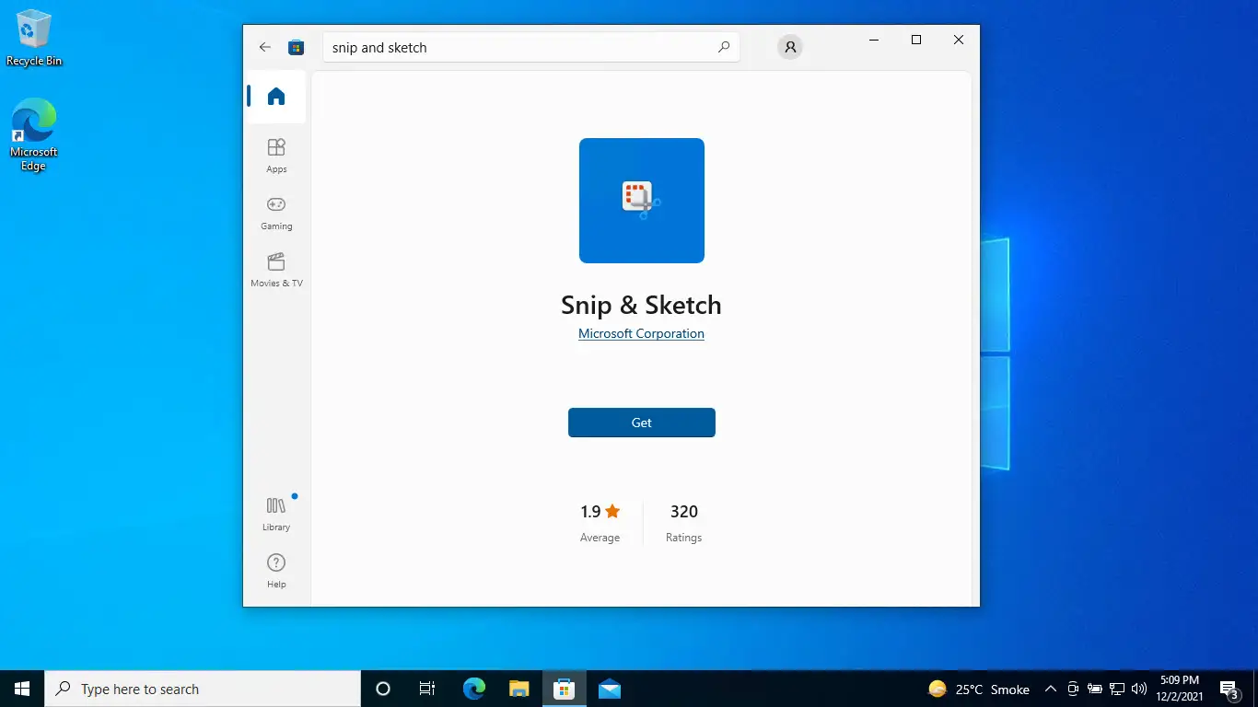Screen dimensions: 1258x707
Task: Click the Microsoft Store logo in title bar
Action: click(296, 47)
